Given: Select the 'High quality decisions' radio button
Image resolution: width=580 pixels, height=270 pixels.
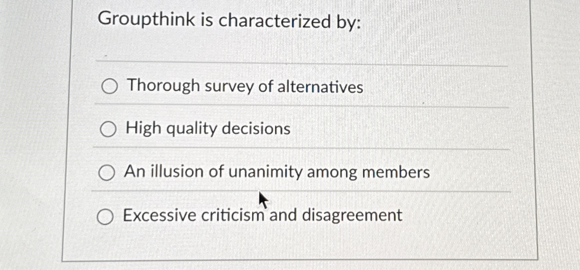Looking at the screenshot, I should tap(108, 129).
